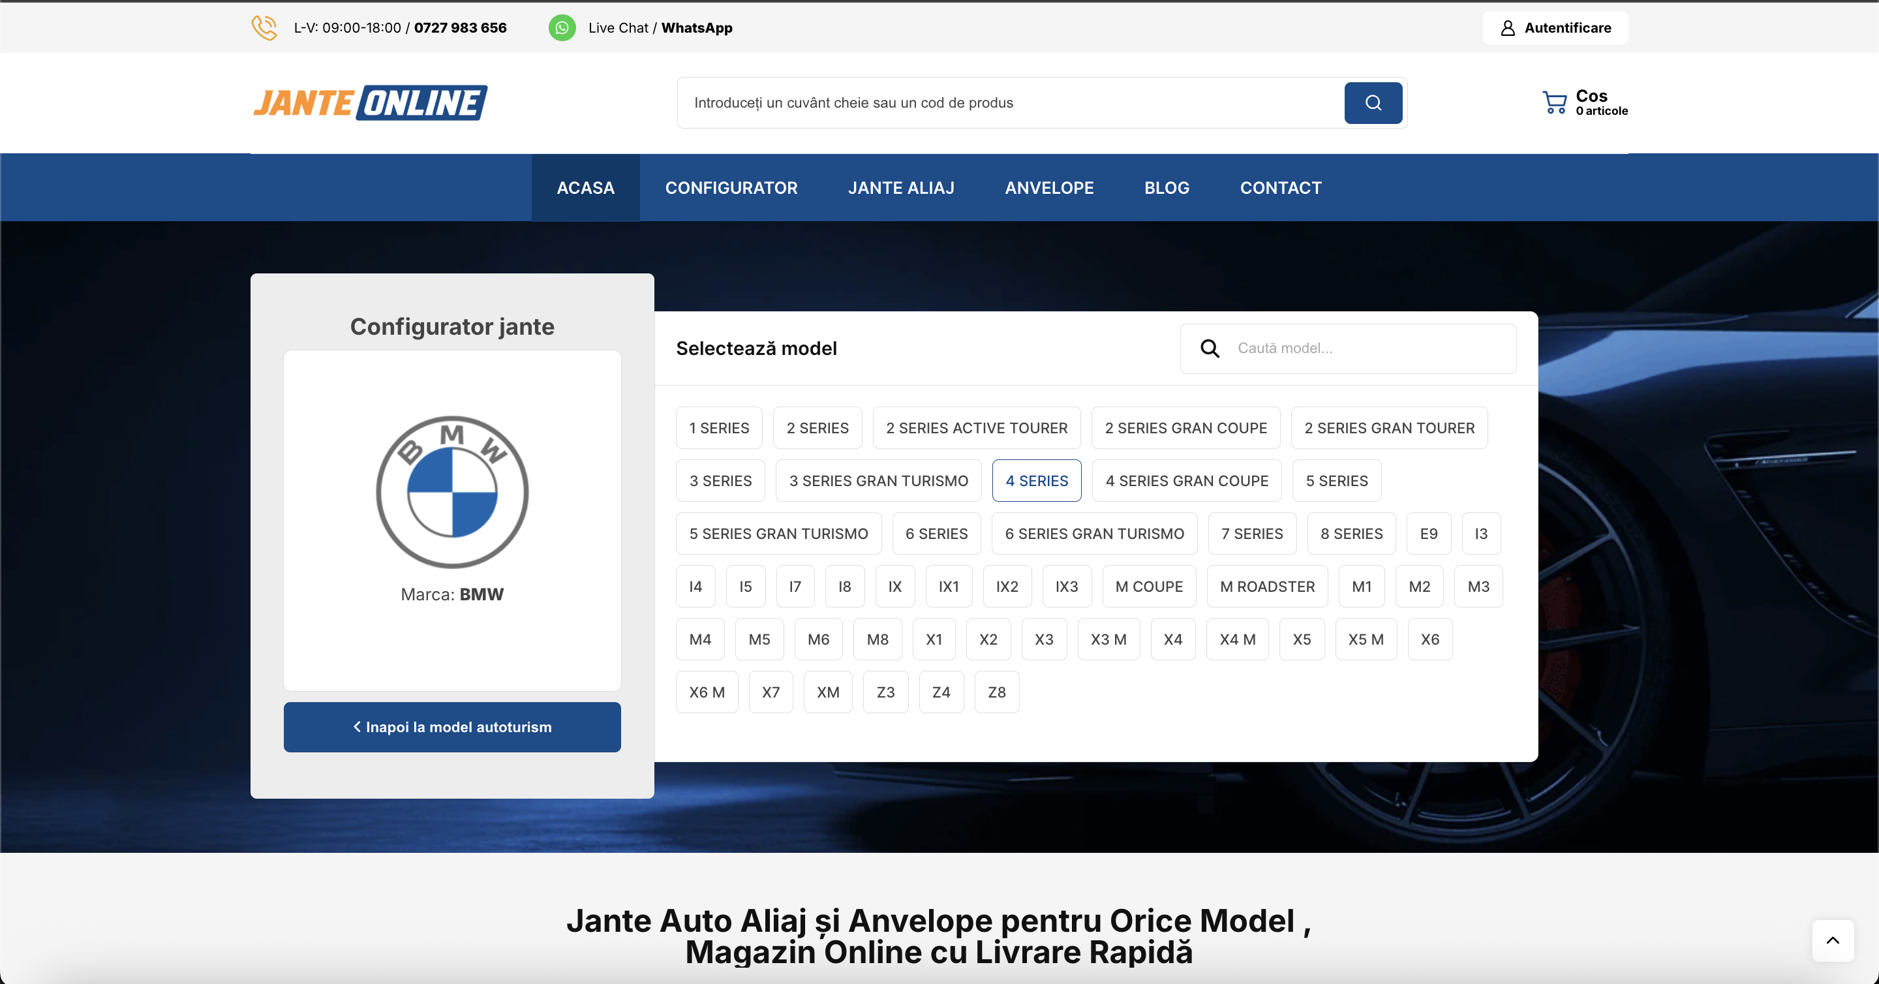Click Inapoi la model autoturism

pos(451,726)
